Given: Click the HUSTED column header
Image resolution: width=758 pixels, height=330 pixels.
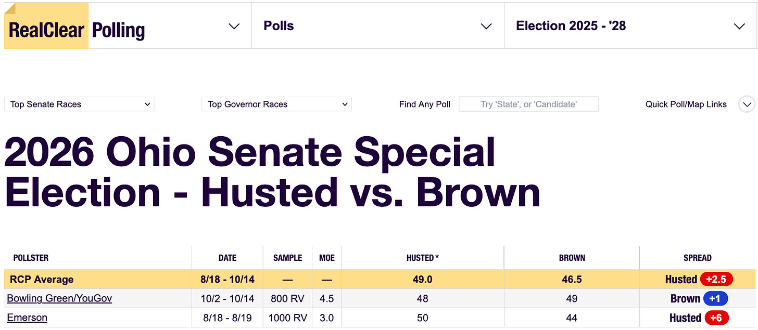Looking at the screenshot, I should click(x=422, y=258).
